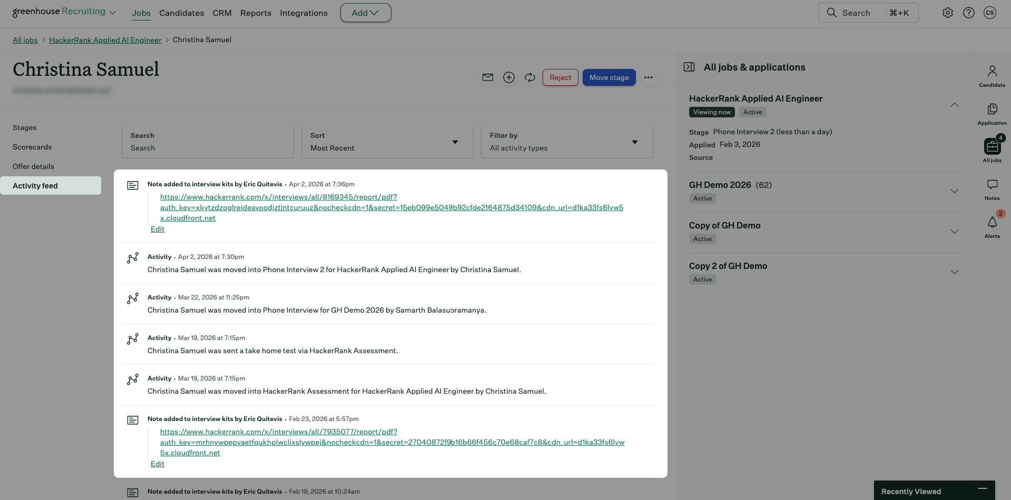The width and height of the screenshot is (1011, 500).
Task: Edit the Apr 2 interview kit note
Action: tap(158, 229)
